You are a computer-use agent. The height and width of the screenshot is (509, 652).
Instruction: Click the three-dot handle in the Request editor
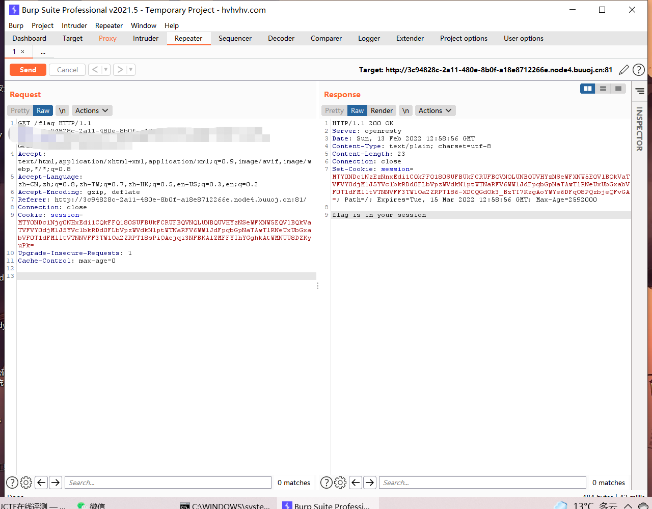[317, 286]
